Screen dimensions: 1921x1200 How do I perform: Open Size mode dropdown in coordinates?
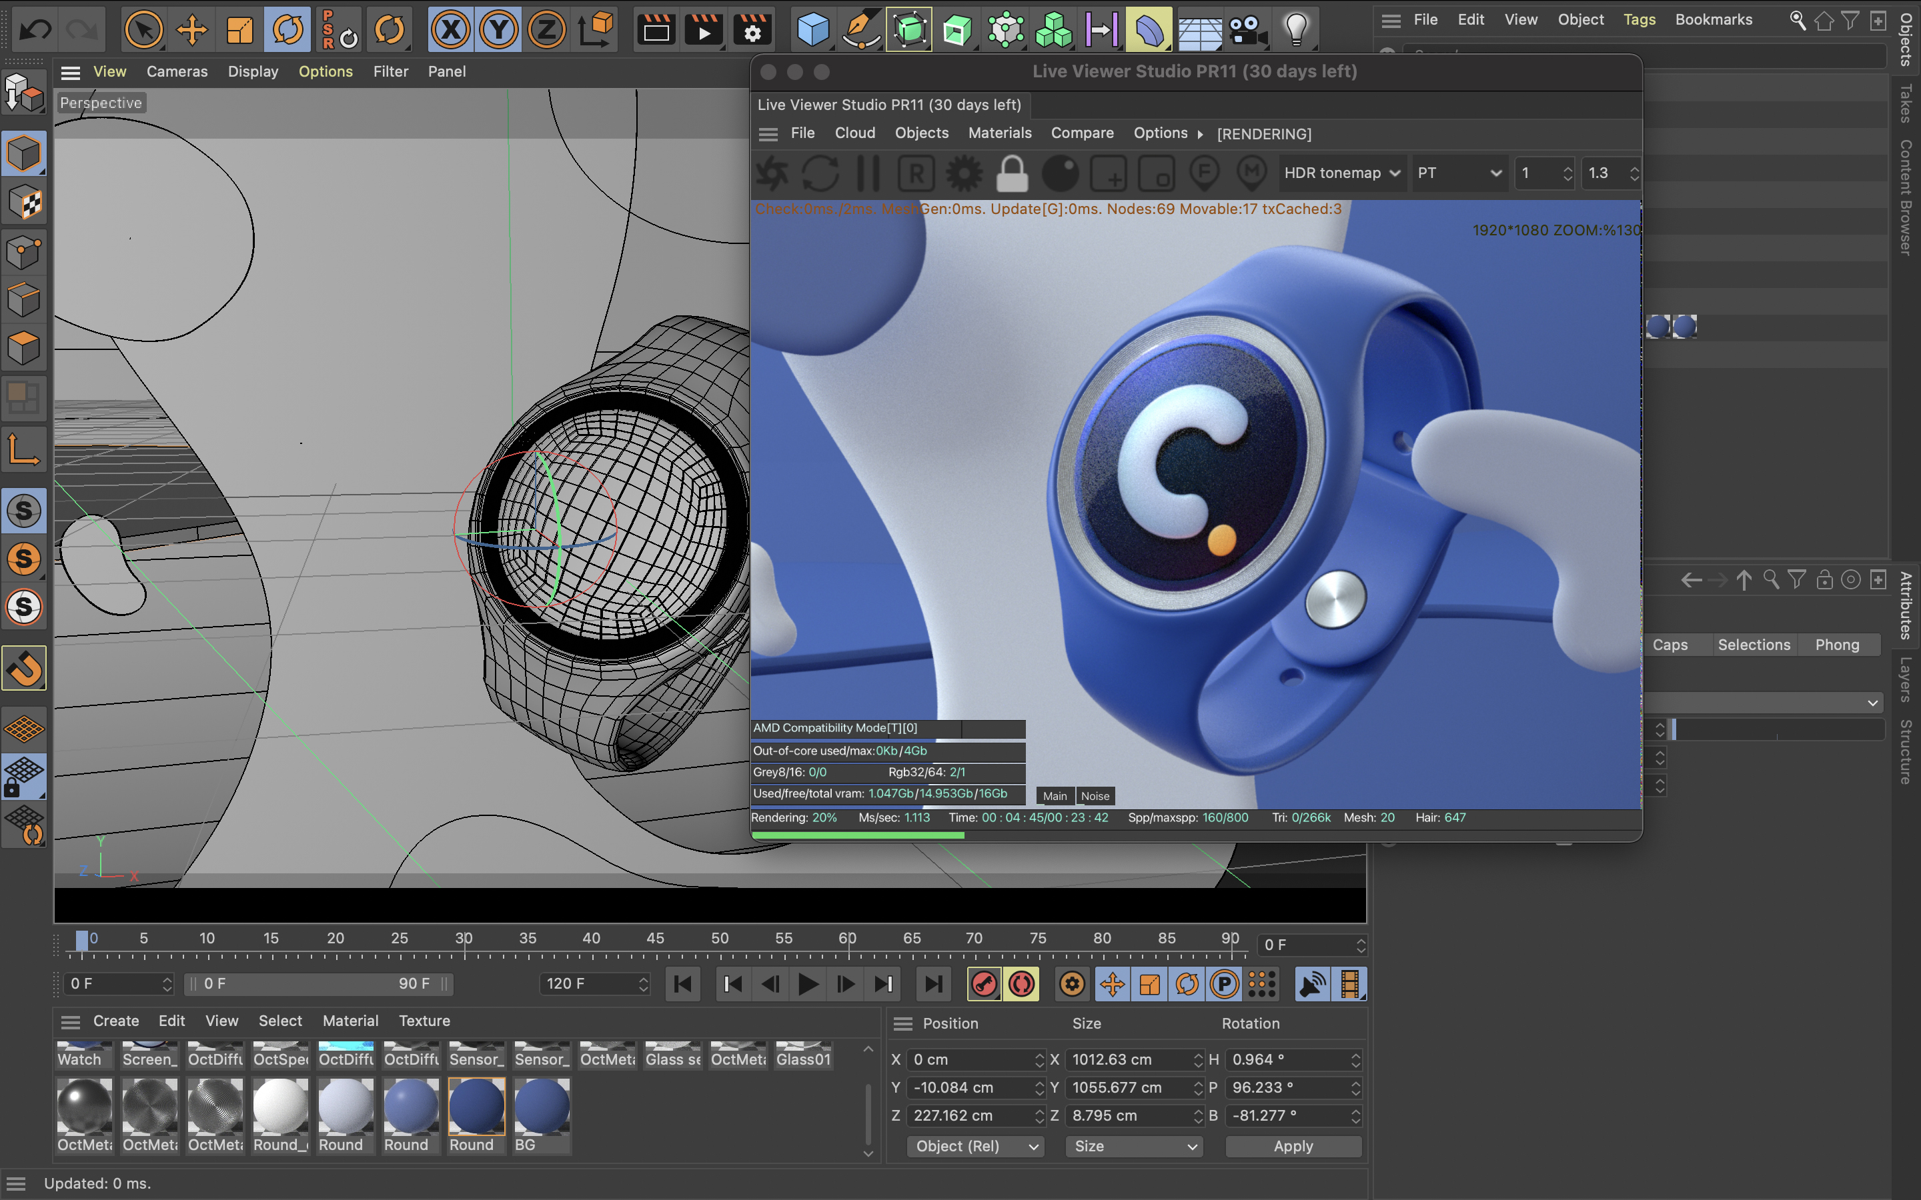(1135, 1146)
